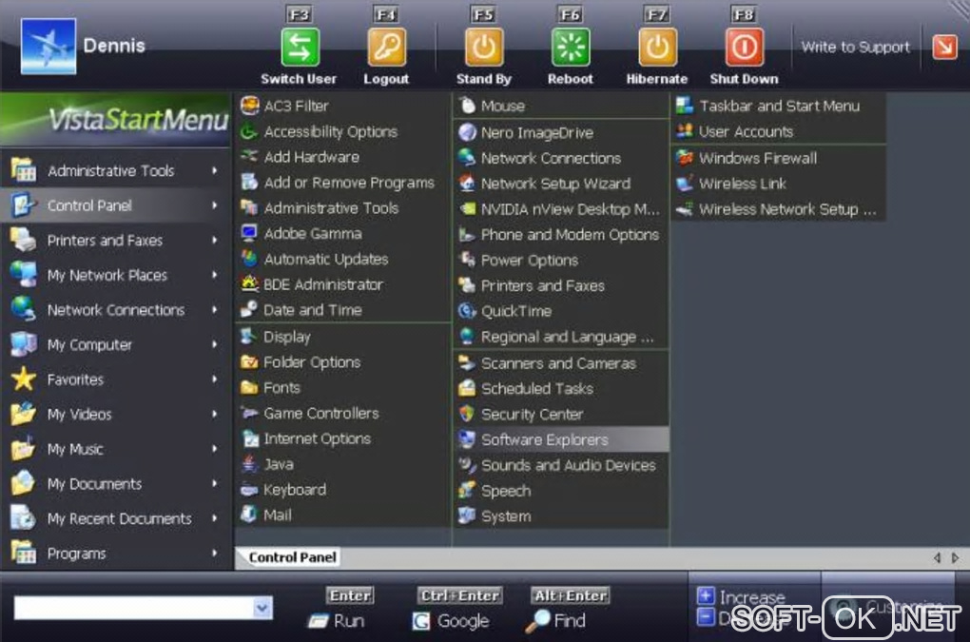Open Software Explorers icon

pos(467,439)
